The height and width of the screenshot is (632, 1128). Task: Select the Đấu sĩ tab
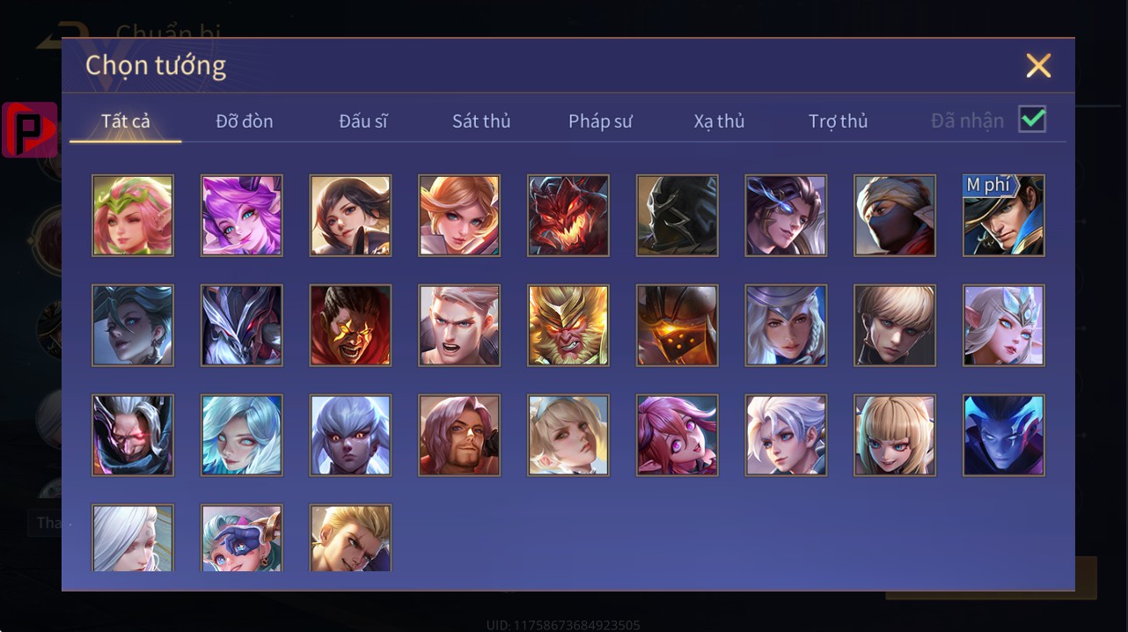(363, 121)
